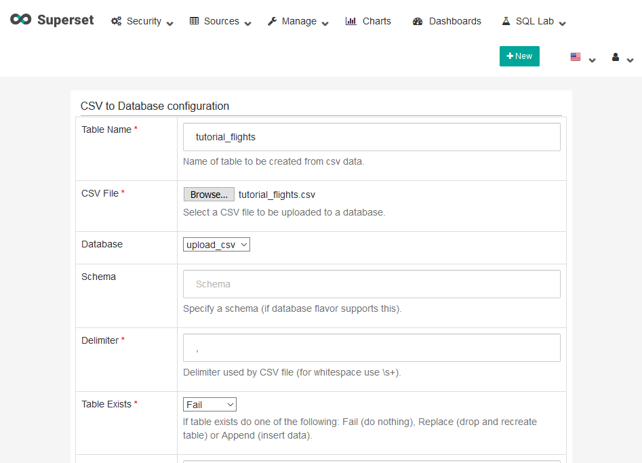The height and width of the screenshot is (463, 642).
Task: Expand the Security menu chevron
Action: (x=169, y=23)
